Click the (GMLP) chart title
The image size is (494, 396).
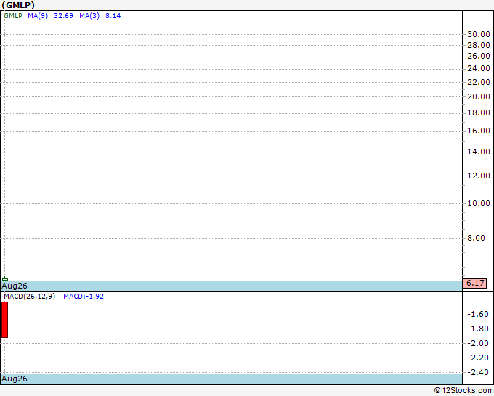18,5
